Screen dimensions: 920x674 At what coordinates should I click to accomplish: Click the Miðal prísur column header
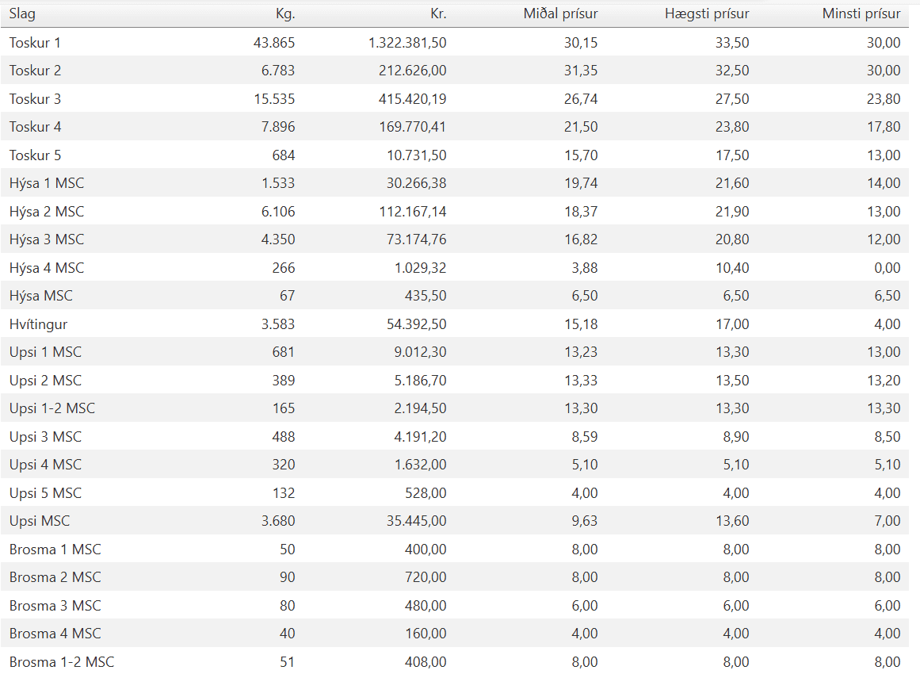tap(560, 13)
